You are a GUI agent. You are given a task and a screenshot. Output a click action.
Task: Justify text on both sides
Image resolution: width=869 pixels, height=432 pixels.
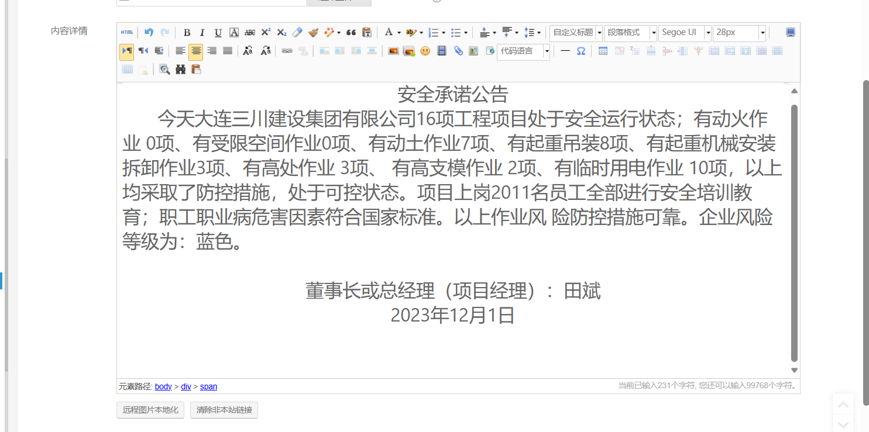click(228, 51)
